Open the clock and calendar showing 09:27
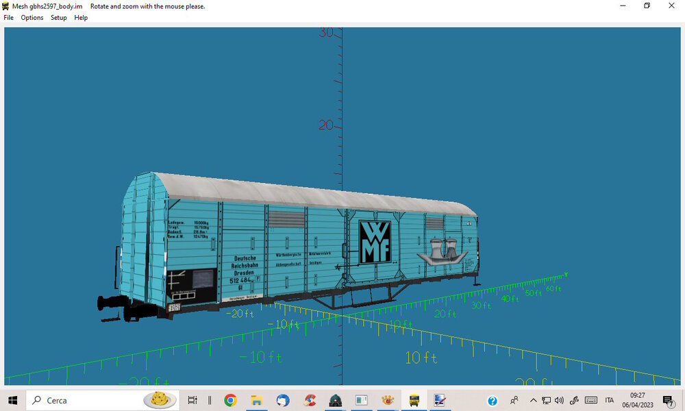Image resolution: width=685 pixels, height=411 pixels. (637, 400)
